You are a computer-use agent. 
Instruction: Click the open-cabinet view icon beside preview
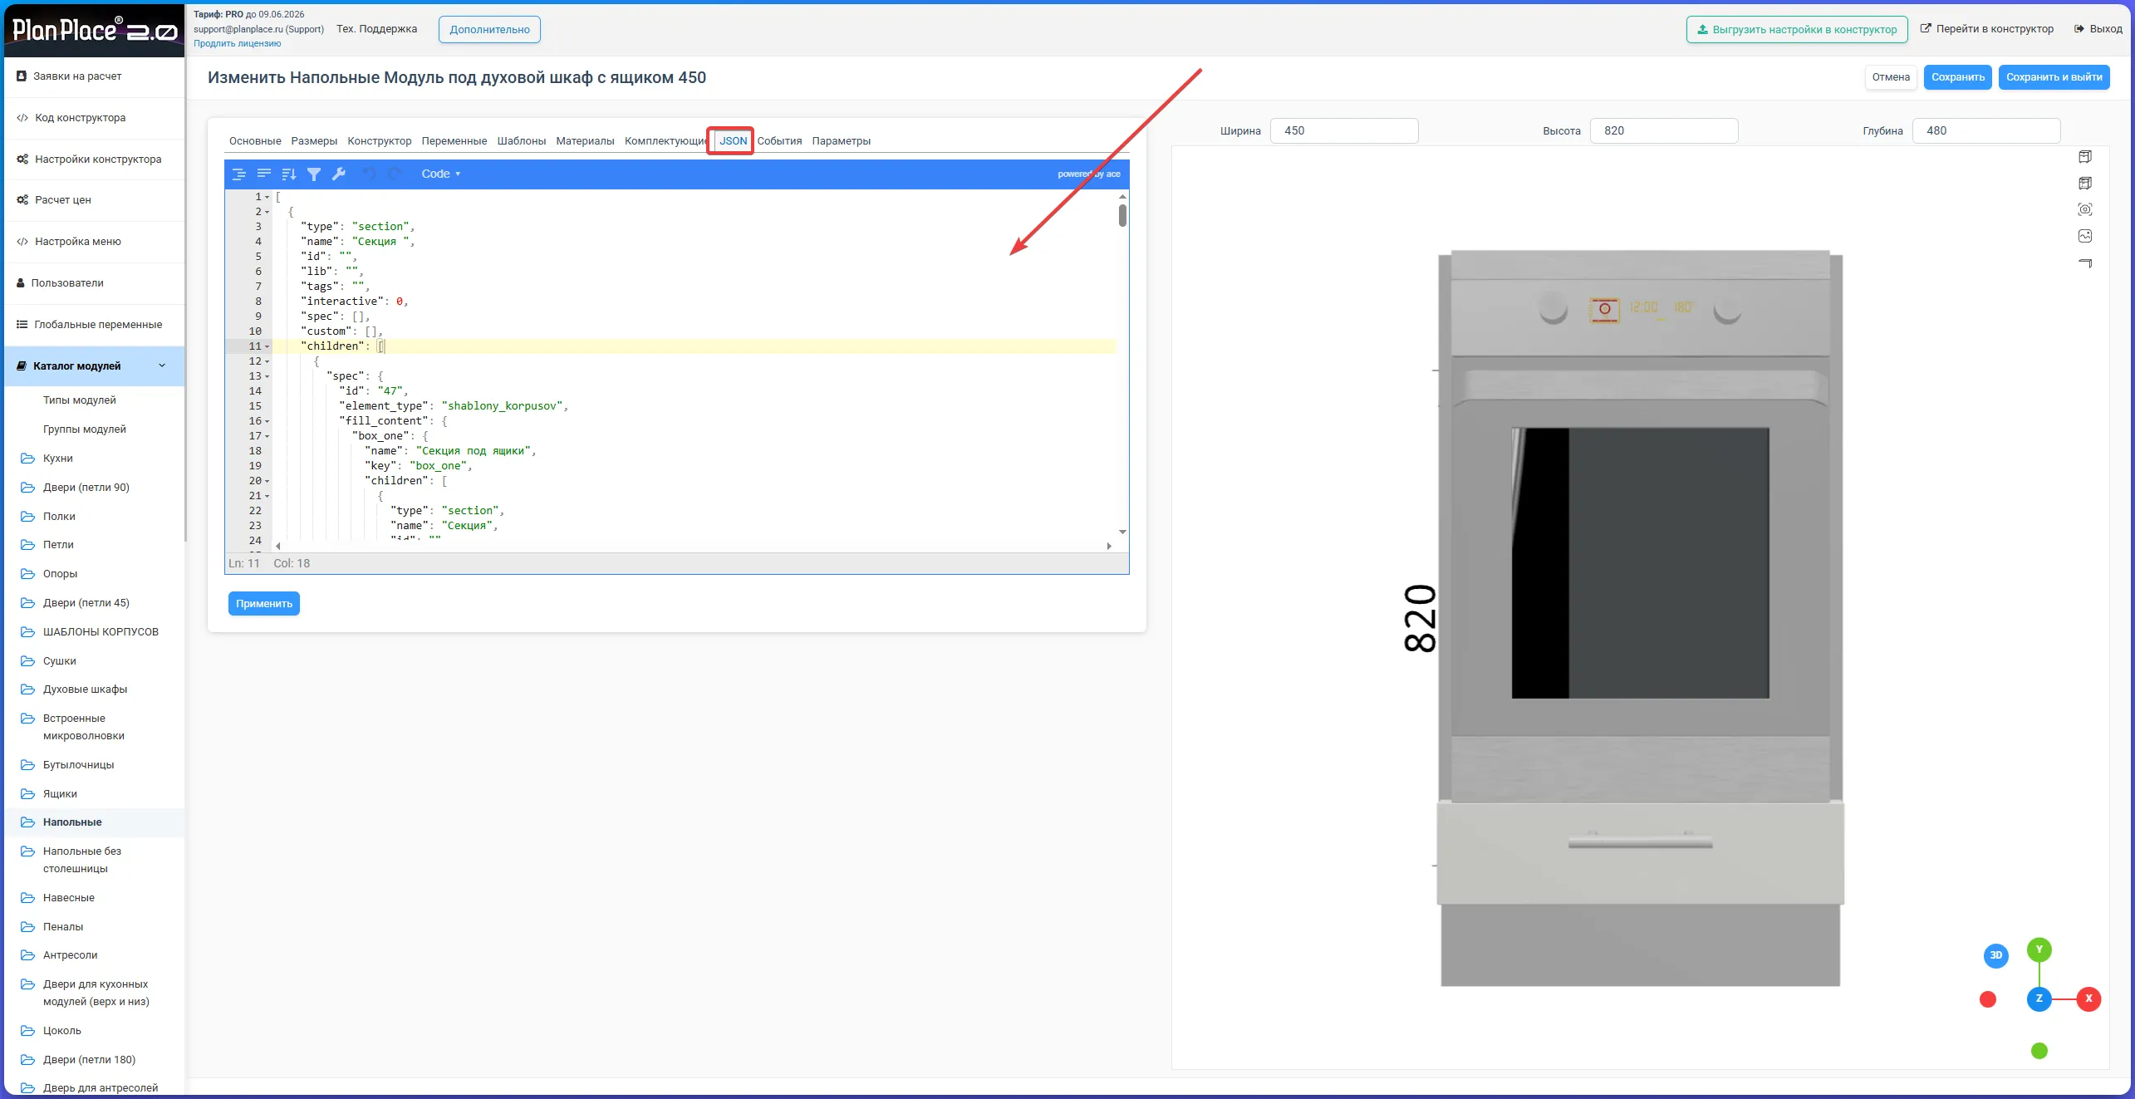(x=2084, y=184)
